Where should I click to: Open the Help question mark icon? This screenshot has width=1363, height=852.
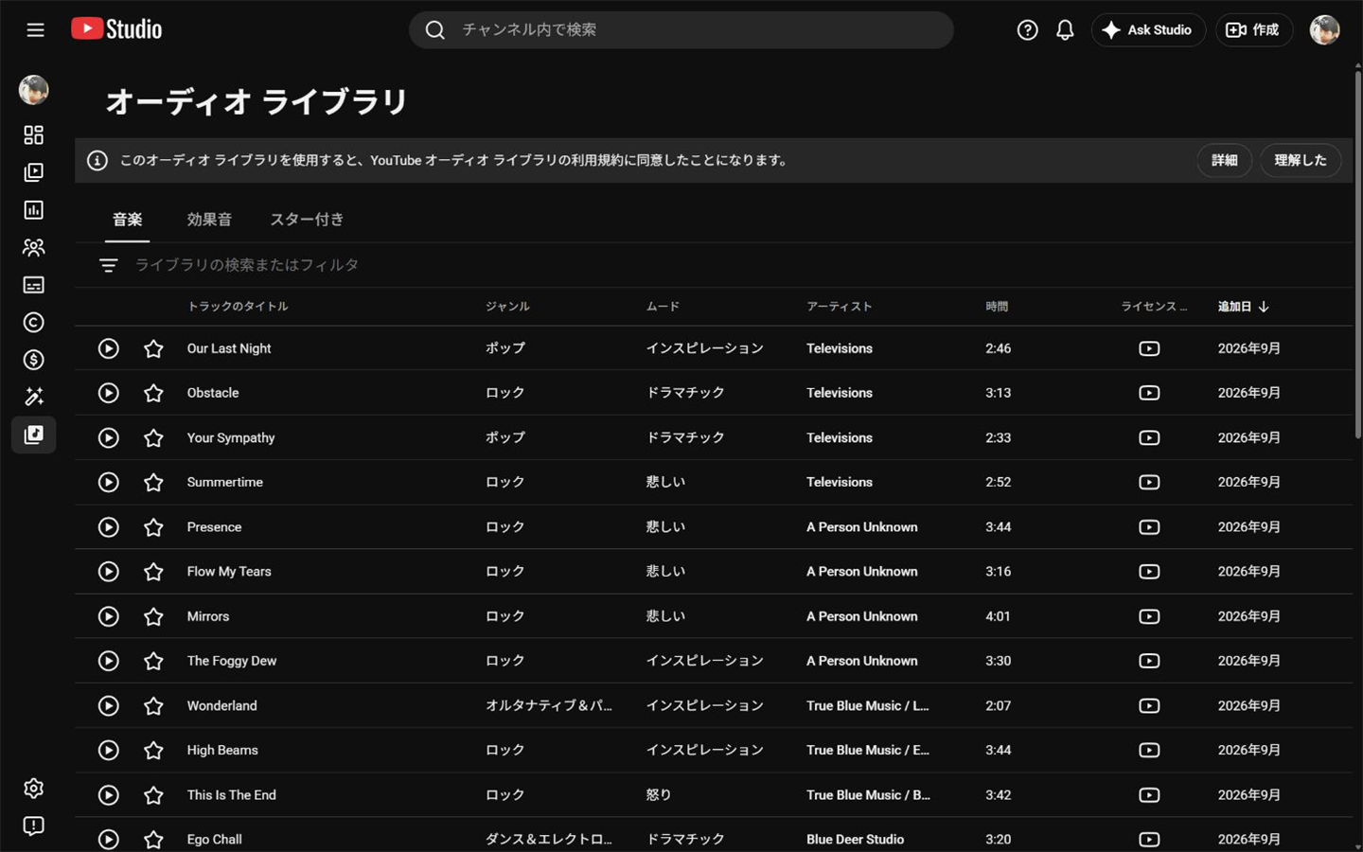pos(1027,30)
